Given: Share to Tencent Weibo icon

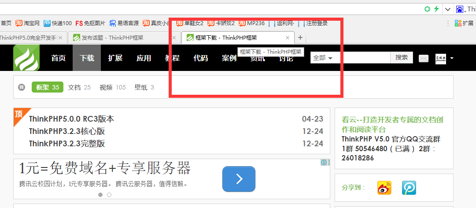Looking at the screenshot, I should point(409,188).
